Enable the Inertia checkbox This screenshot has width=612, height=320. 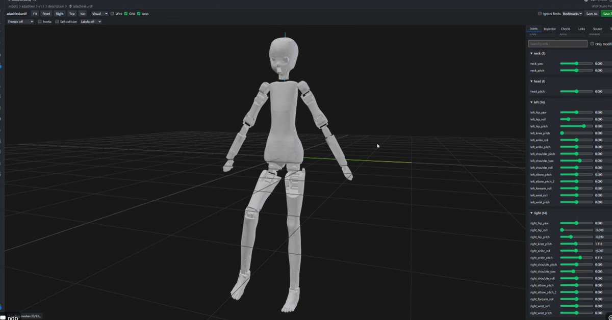point(40,22)
